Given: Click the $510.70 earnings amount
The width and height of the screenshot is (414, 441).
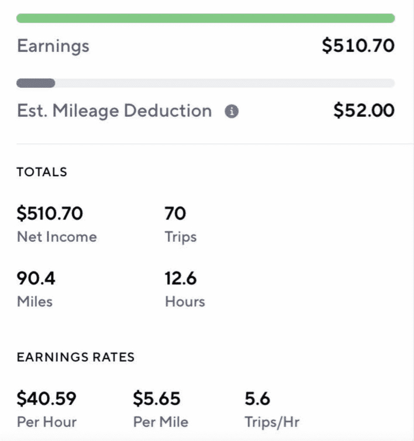Looking at the screenshot, I should coord(358,46).
